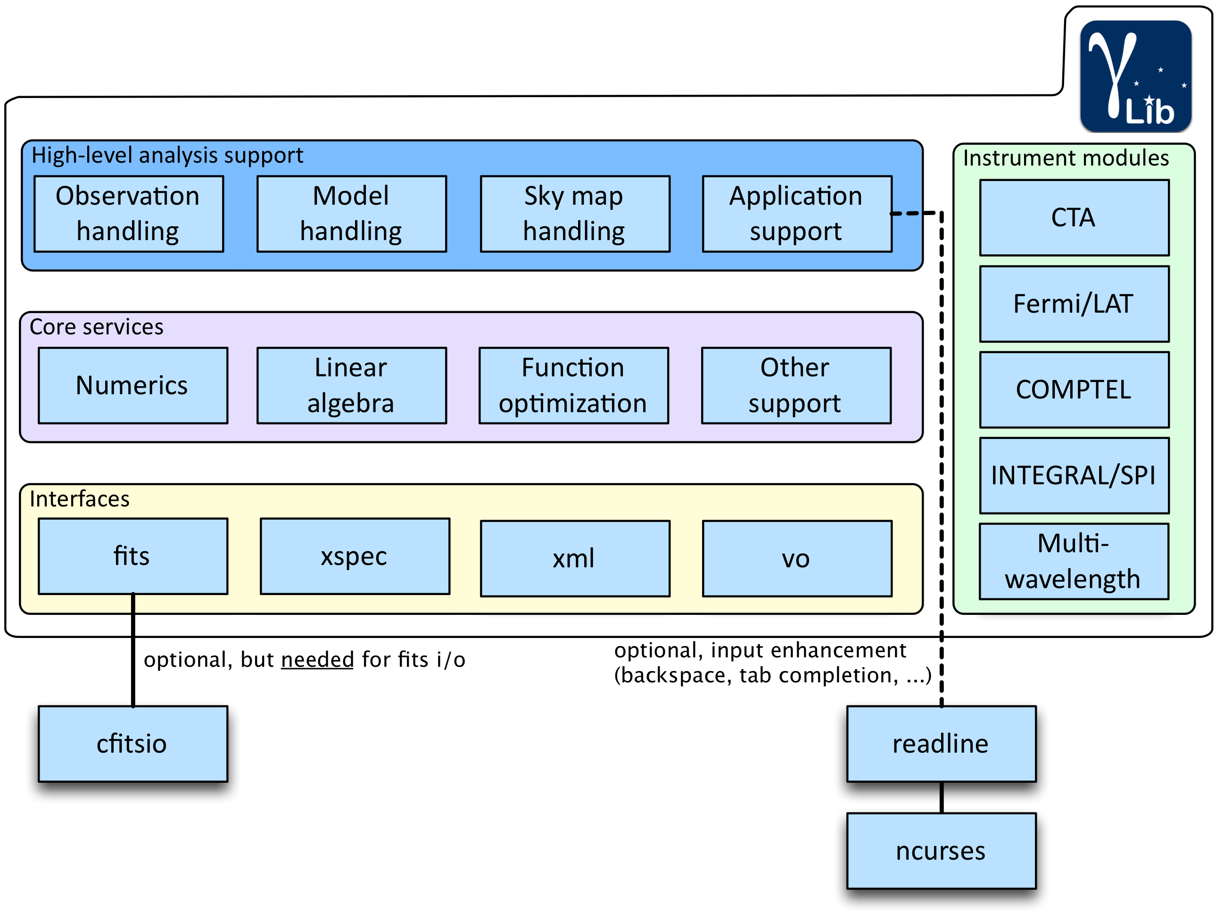Screen dimensions: 1215x920
Task: Select the CTA instrument module
Action: (1074, 217)
